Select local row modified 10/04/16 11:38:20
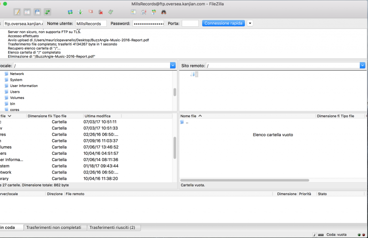The width and height of the screenshot is (368, 238). click(x=86, y=179)
